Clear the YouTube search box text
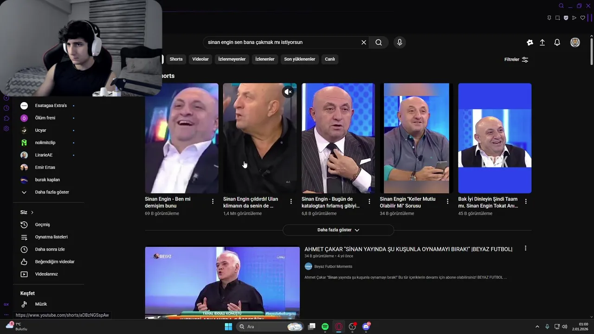The image size is (594, 334). coord(364,42)
